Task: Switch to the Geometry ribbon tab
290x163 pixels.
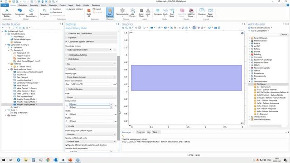Action: (x=34, y=5)
